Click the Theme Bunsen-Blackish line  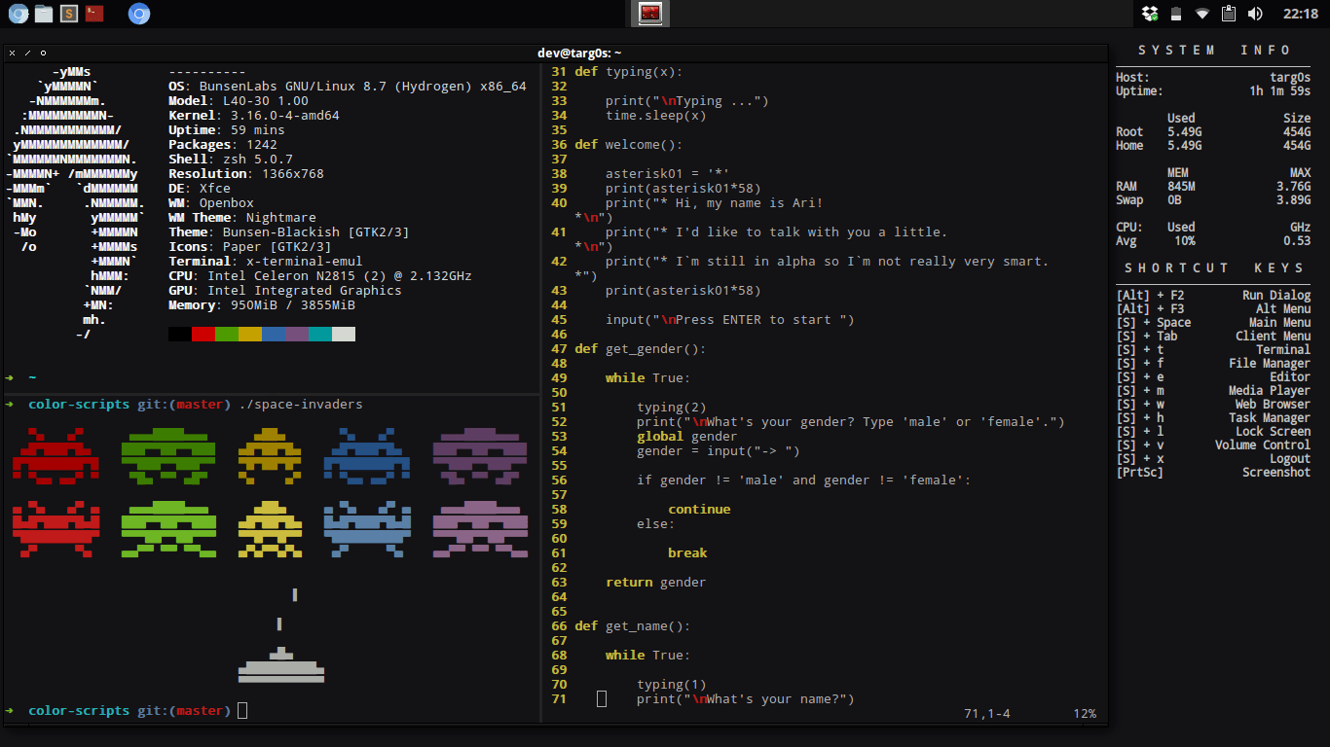point(289,232)
